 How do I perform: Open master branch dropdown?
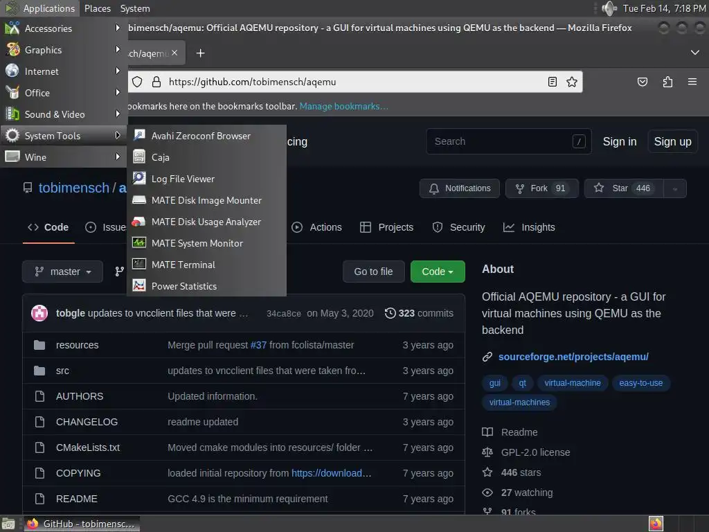(x=63, y=272)
